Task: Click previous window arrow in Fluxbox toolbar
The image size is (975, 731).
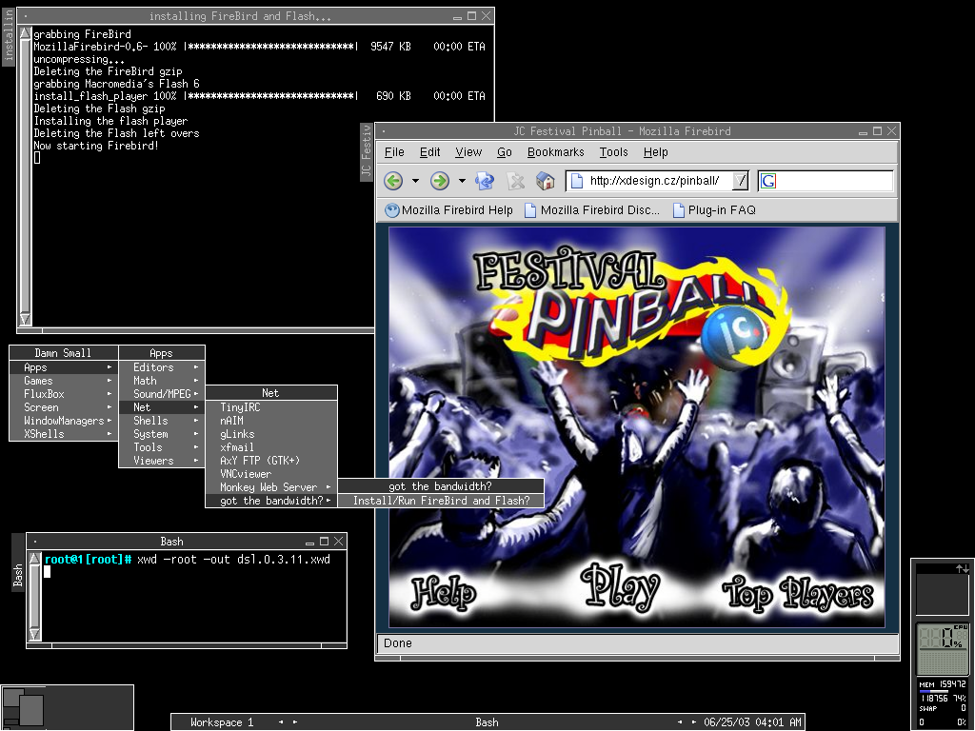Action: pyautogui.click(x=680, y=722)
